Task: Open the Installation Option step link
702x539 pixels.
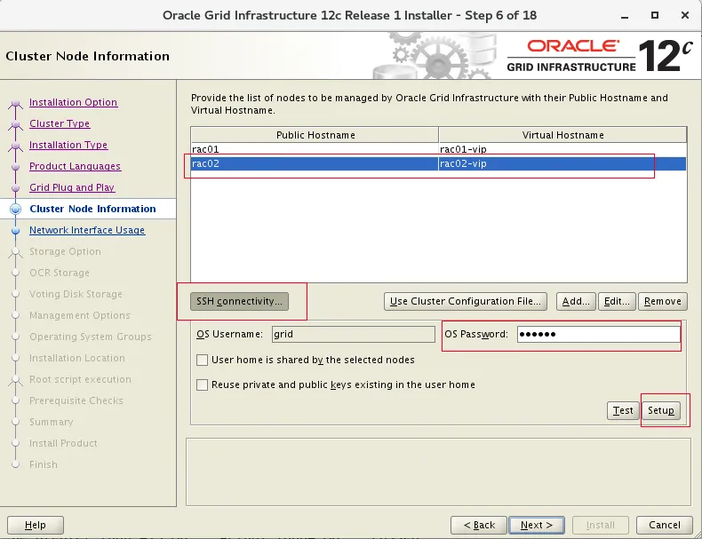Action: 74,102
